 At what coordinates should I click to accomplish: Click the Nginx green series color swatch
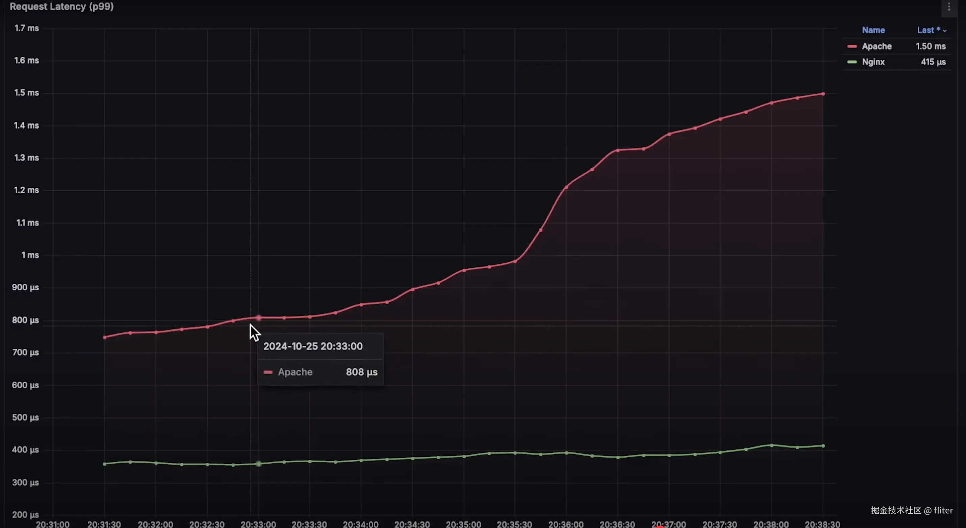coord(852,62)
